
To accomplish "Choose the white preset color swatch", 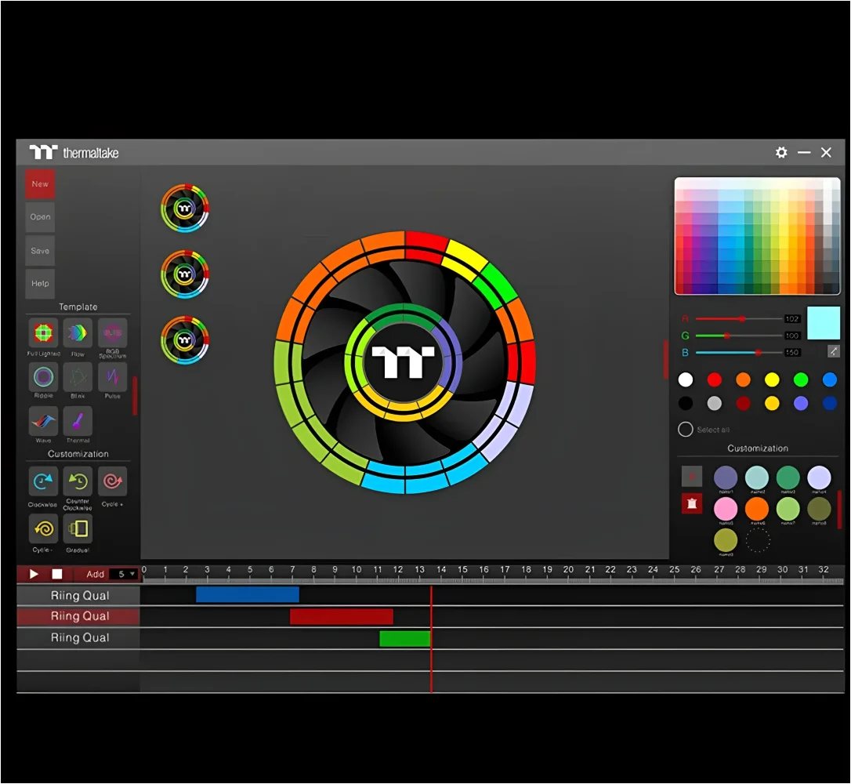I will coord(686,379).
